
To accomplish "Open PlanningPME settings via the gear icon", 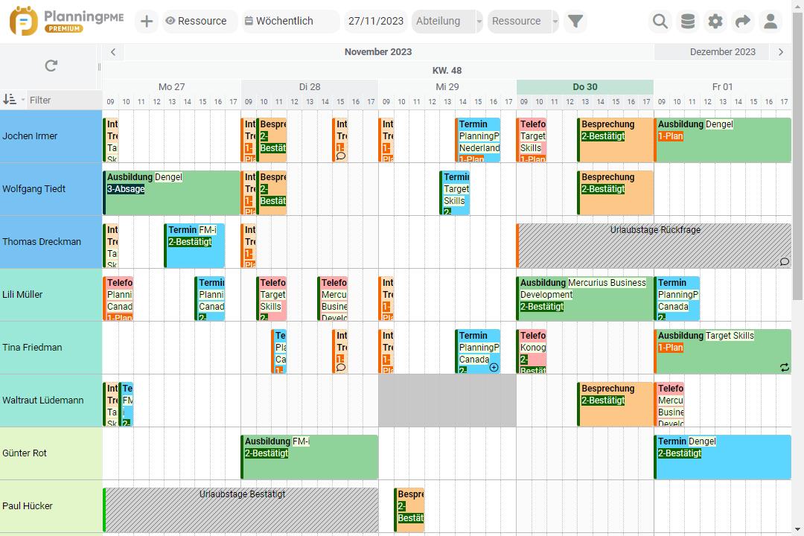I will coord(715,21).
